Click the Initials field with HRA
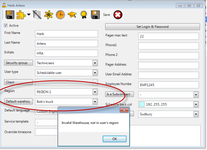Image resolution: width=207 pixels, height=150 pixels. (x=66, y=53)
